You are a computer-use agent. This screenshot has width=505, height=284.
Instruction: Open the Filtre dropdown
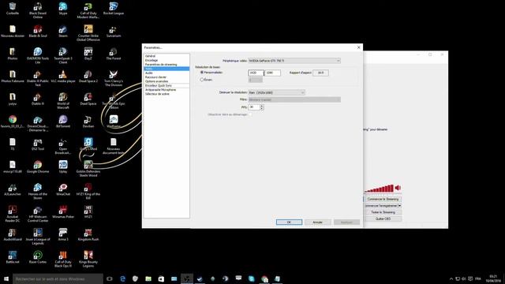[x=294, y=99]
